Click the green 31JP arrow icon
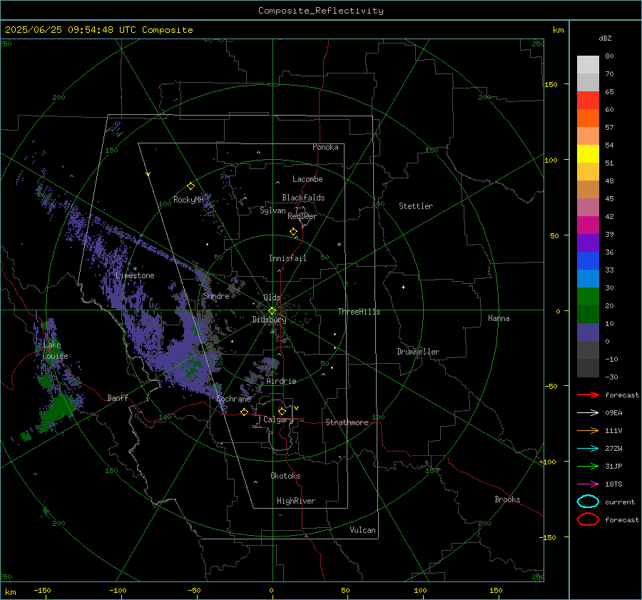Image resolution: width=642 pixels, height=600 pixels. [x=588, y=466]
